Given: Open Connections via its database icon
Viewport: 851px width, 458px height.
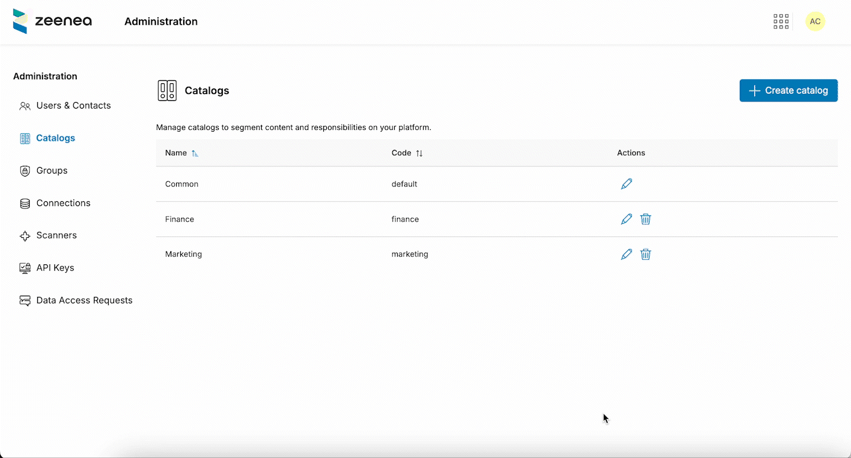Looking at the screenshot, I should (25, 202).
